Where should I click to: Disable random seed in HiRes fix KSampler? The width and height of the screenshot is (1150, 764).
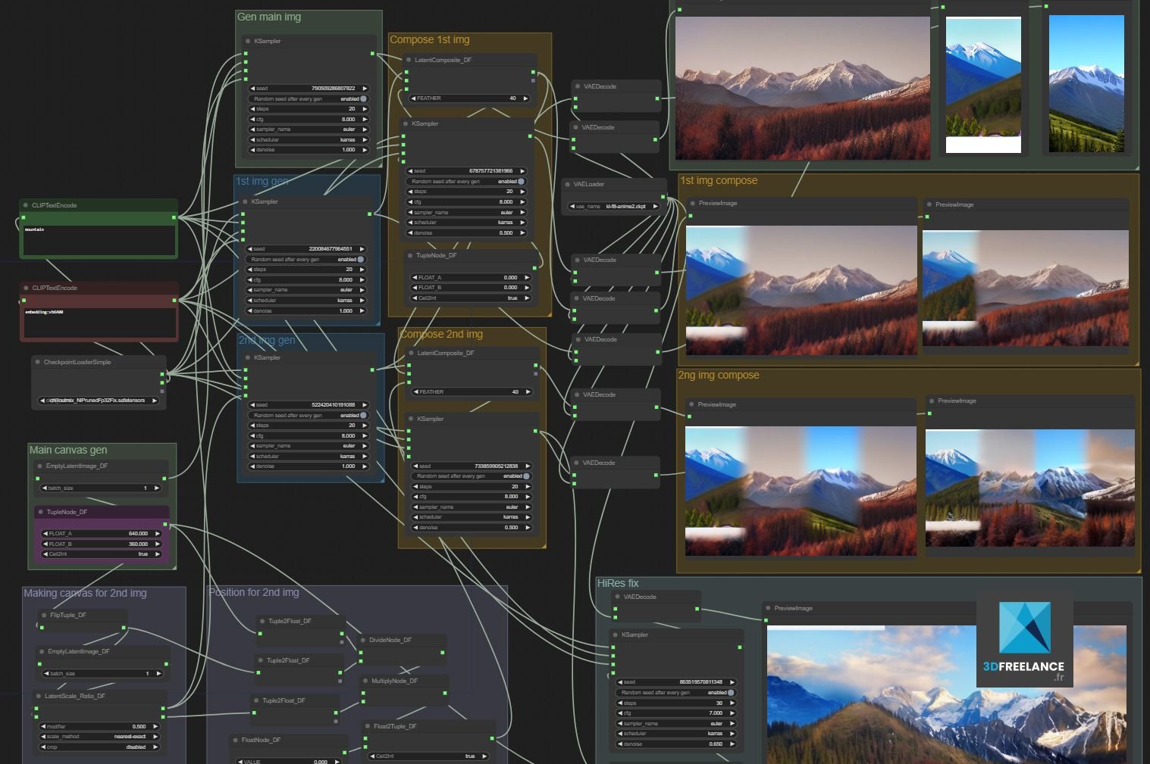(x=730, y=692)
